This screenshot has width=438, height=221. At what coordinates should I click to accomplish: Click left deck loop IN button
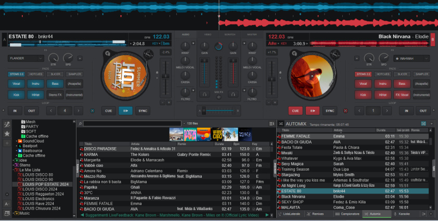pyautogui.click(x=15, y=111)
